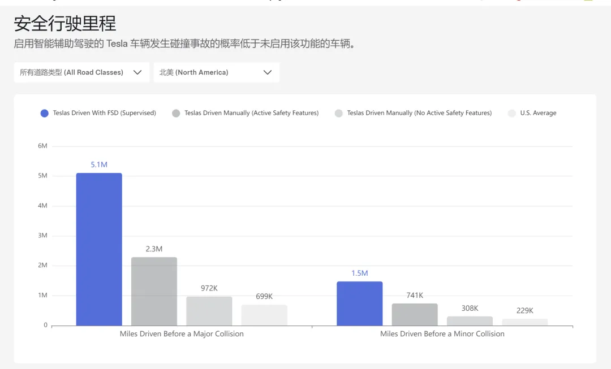
Task: Click the '3M' y-axis tick label
Action: pyautogui.click(x=42, y=236)
